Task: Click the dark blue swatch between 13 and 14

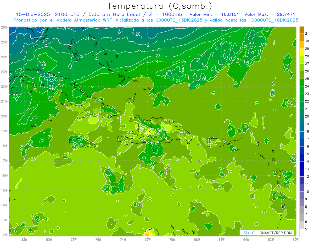Action: (x=302, y=165)
